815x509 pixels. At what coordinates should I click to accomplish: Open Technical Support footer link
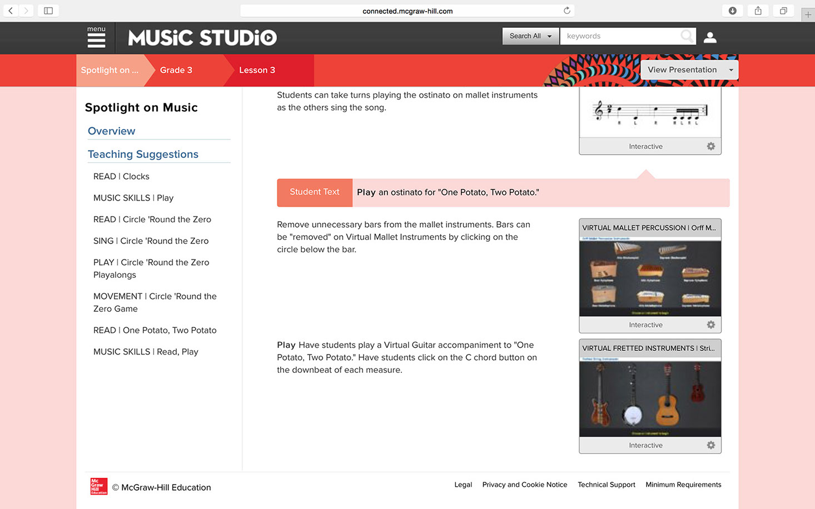pos(606,485)
